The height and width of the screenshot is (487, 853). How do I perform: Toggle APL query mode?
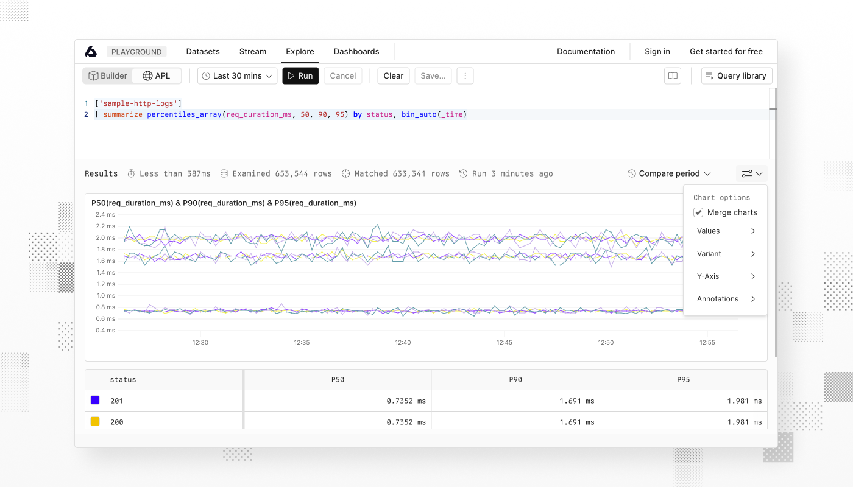click(x=157, y=75)
